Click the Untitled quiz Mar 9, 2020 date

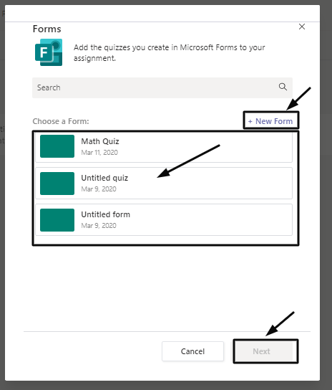click(x=99, y=189)
